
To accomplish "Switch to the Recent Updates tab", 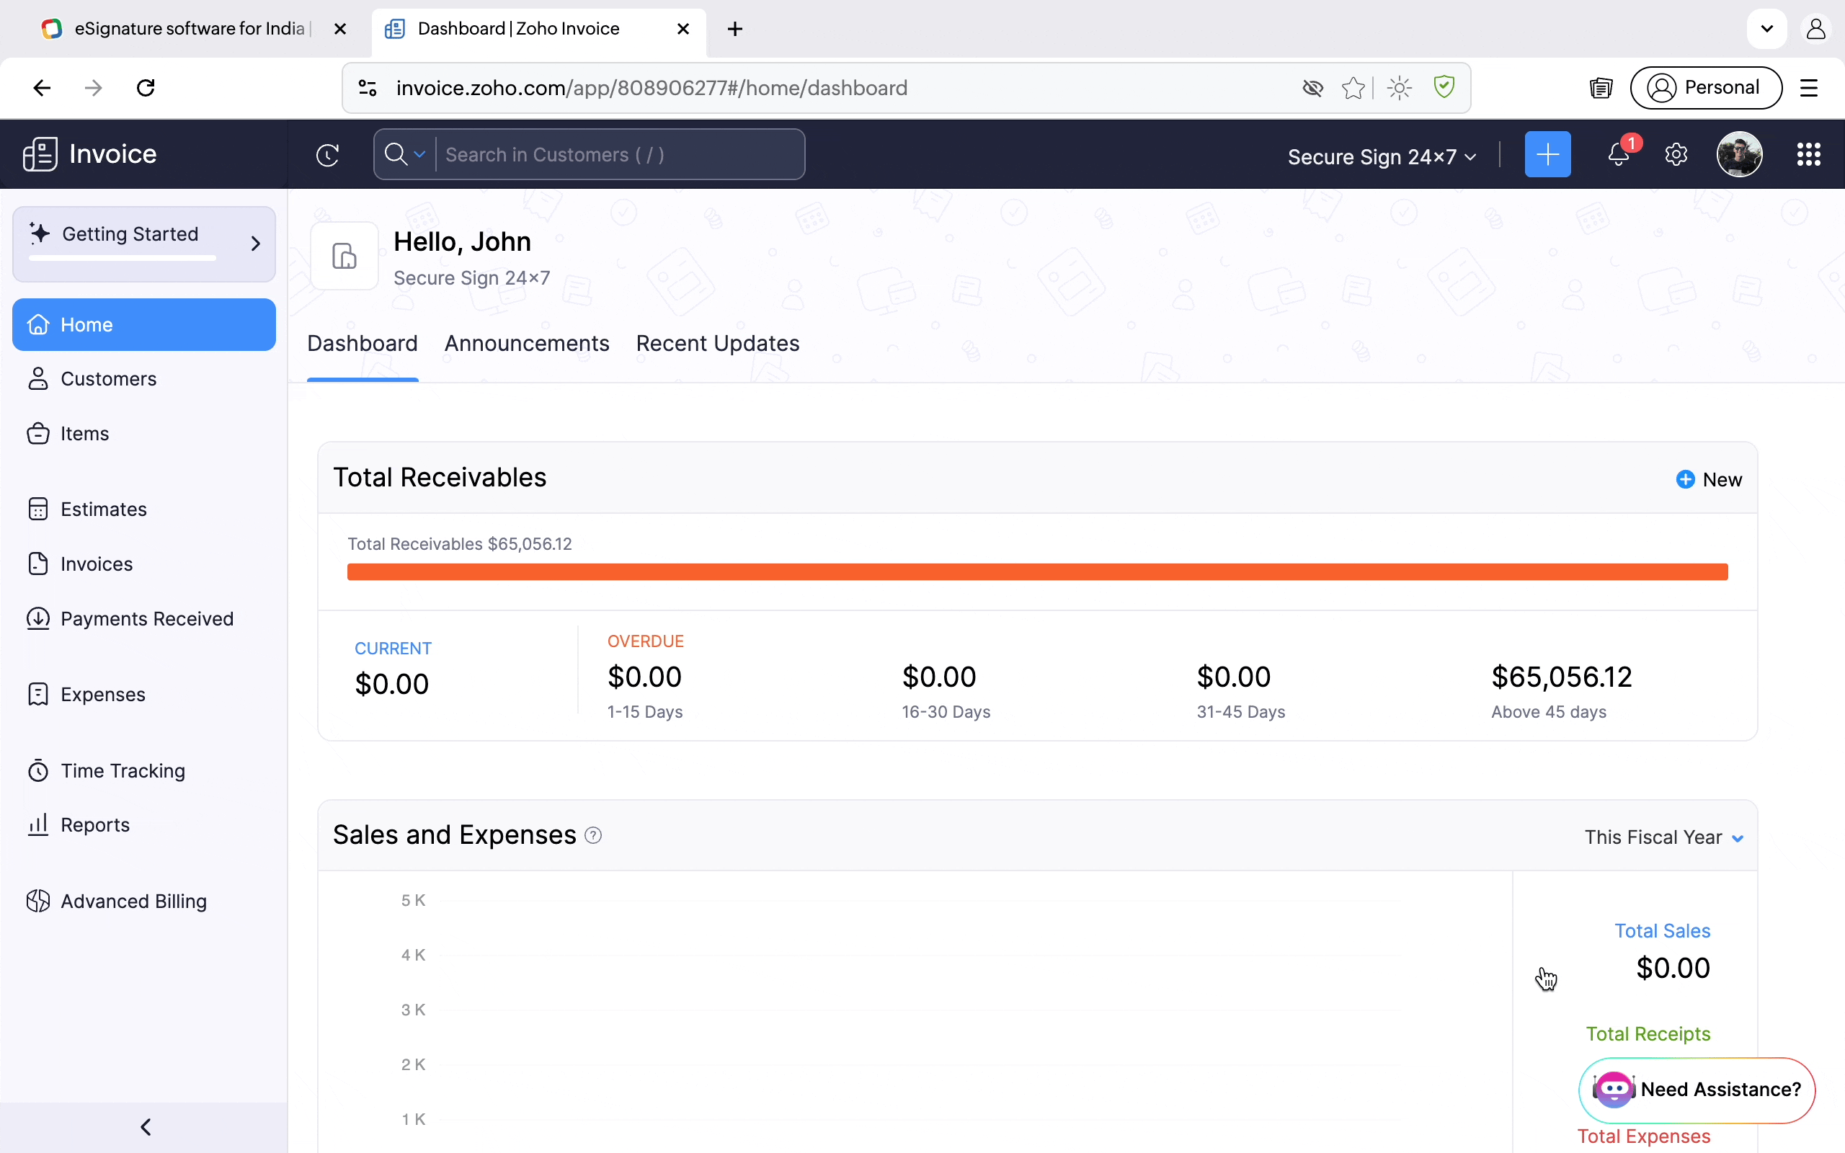I will pos(717,344).
